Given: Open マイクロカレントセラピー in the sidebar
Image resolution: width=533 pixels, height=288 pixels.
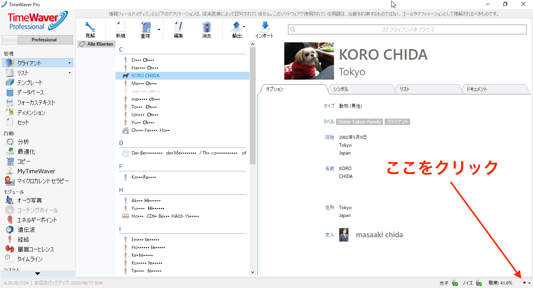Looking at the screenshot, I should click(43, 181).
